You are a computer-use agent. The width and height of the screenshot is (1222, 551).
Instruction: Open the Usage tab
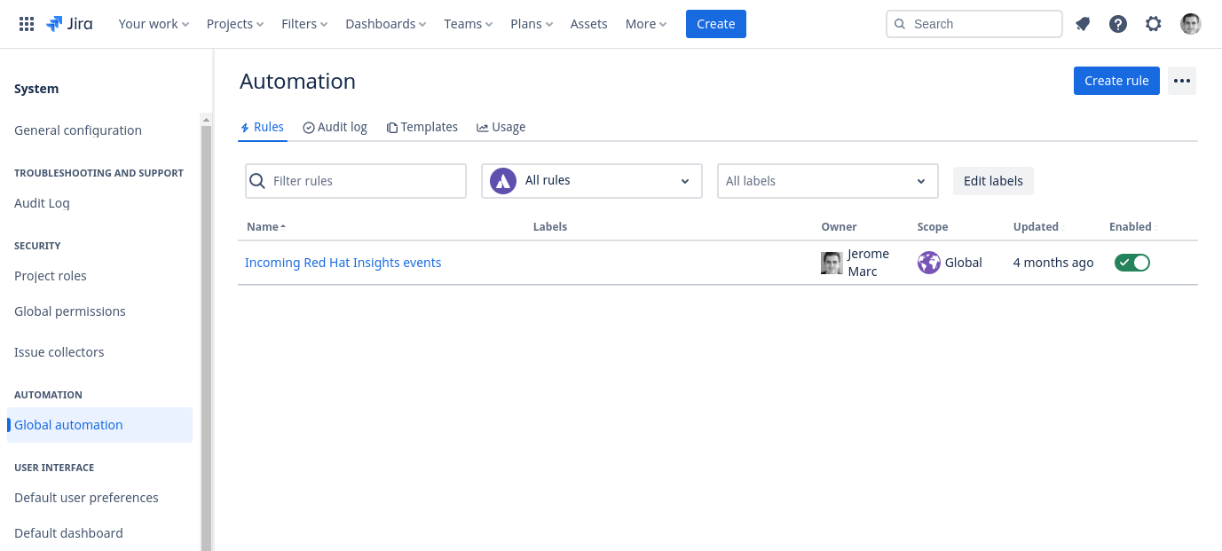[x=501, y=127]
